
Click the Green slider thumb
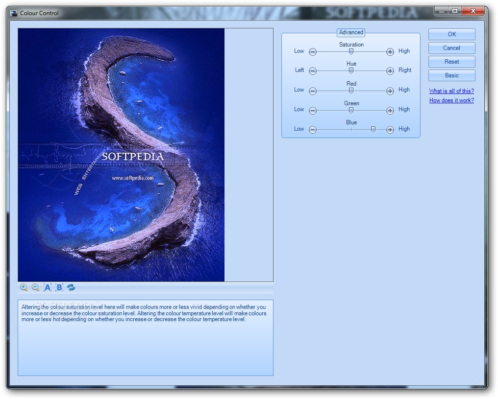[351, 110]
